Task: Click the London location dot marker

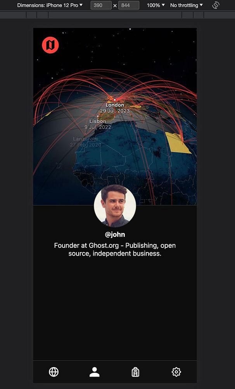Action: coord(114,100)
